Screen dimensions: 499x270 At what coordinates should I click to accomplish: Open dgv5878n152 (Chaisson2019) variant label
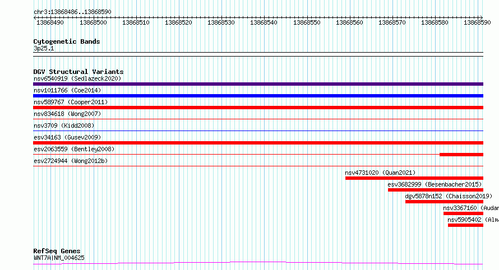pyautogui.click(x=449, y=196)
